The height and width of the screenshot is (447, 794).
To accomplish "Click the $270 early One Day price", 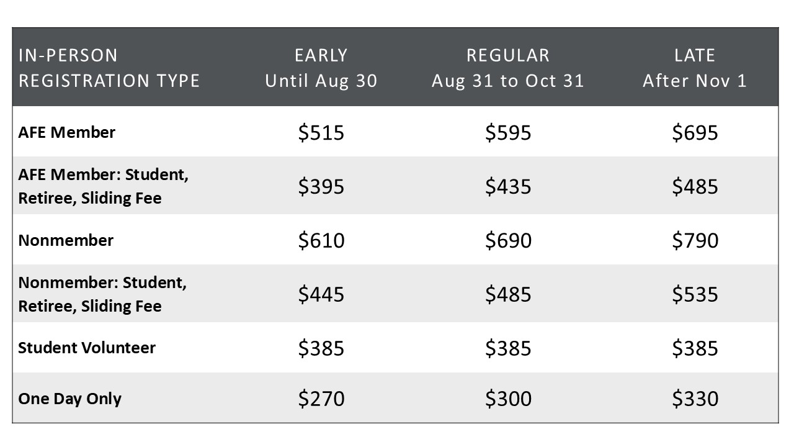I will pos(321,398).
